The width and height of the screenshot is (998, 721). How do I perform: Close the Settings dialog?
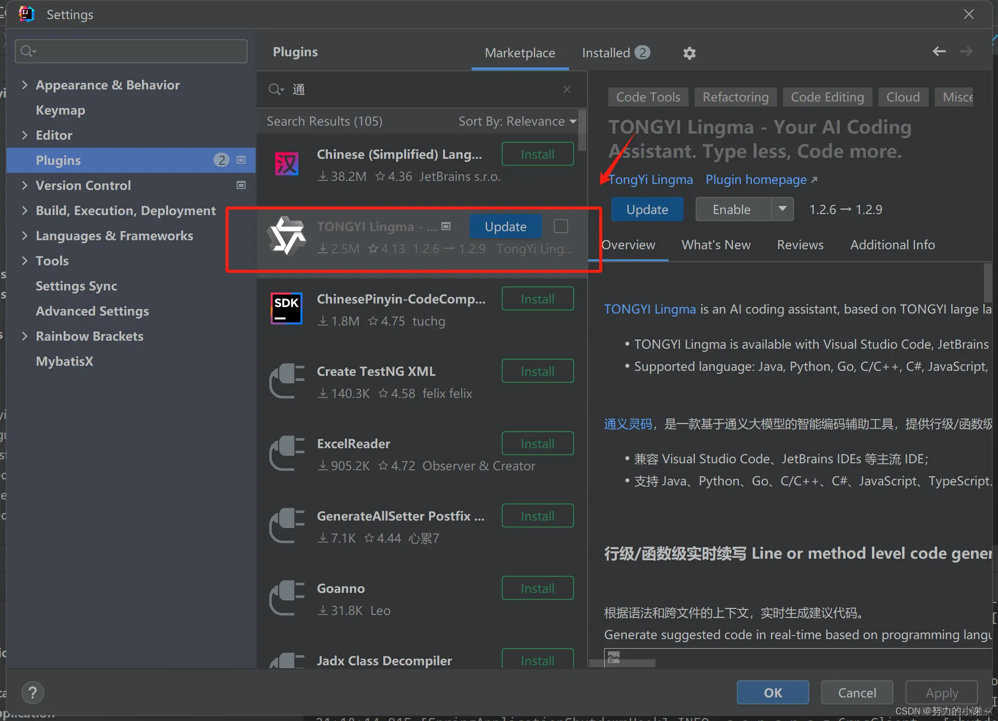pos(969,14)
